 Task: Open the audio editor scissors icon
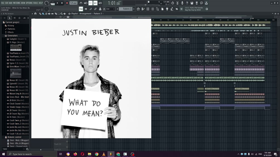click(177, 3)
